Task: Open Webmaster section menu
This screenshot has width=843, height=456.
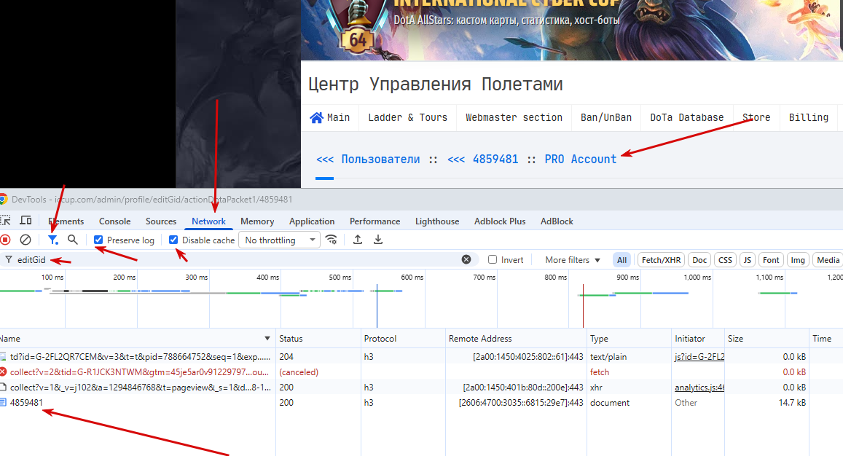Action: point(514,118)
